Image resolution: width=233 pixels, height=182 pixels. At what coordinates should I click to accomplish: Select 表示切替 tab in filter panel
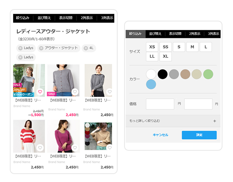pos(175,34)
